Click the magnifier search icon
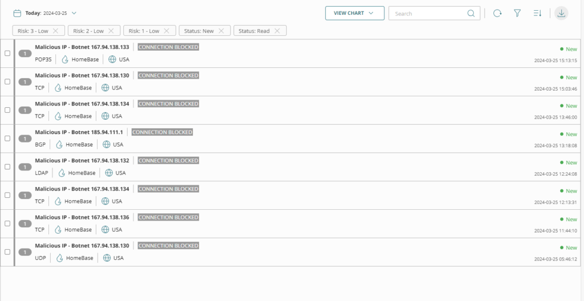 click(x=471, y=14)
